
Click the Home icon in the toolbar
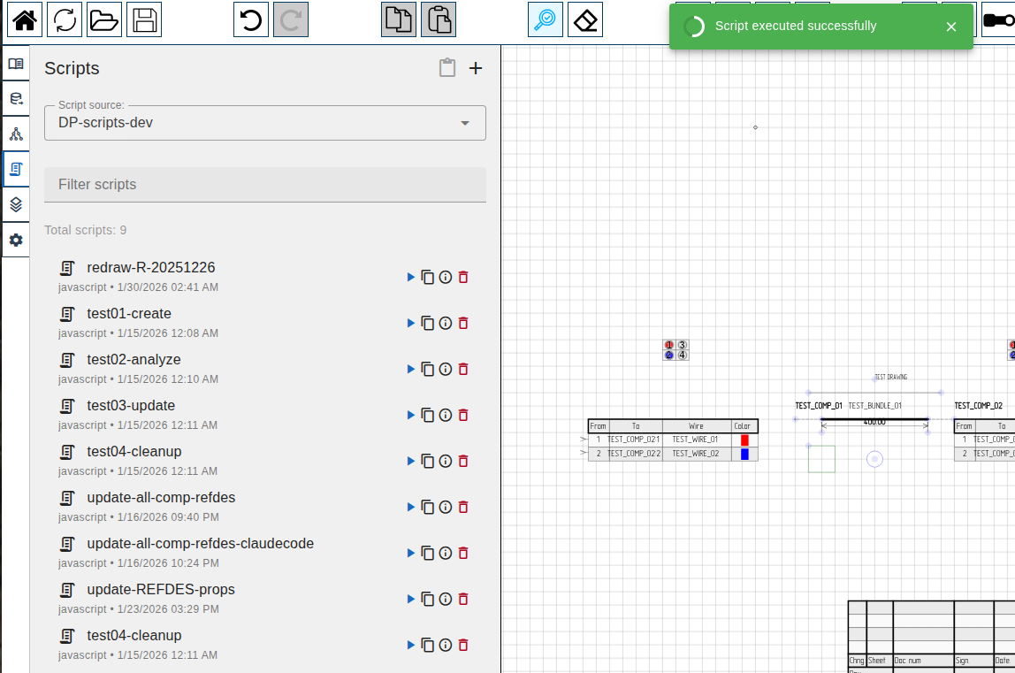click(25, 19)
